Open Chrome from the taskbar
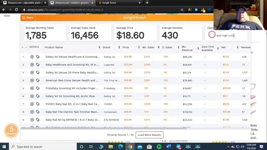 point(130,147)
